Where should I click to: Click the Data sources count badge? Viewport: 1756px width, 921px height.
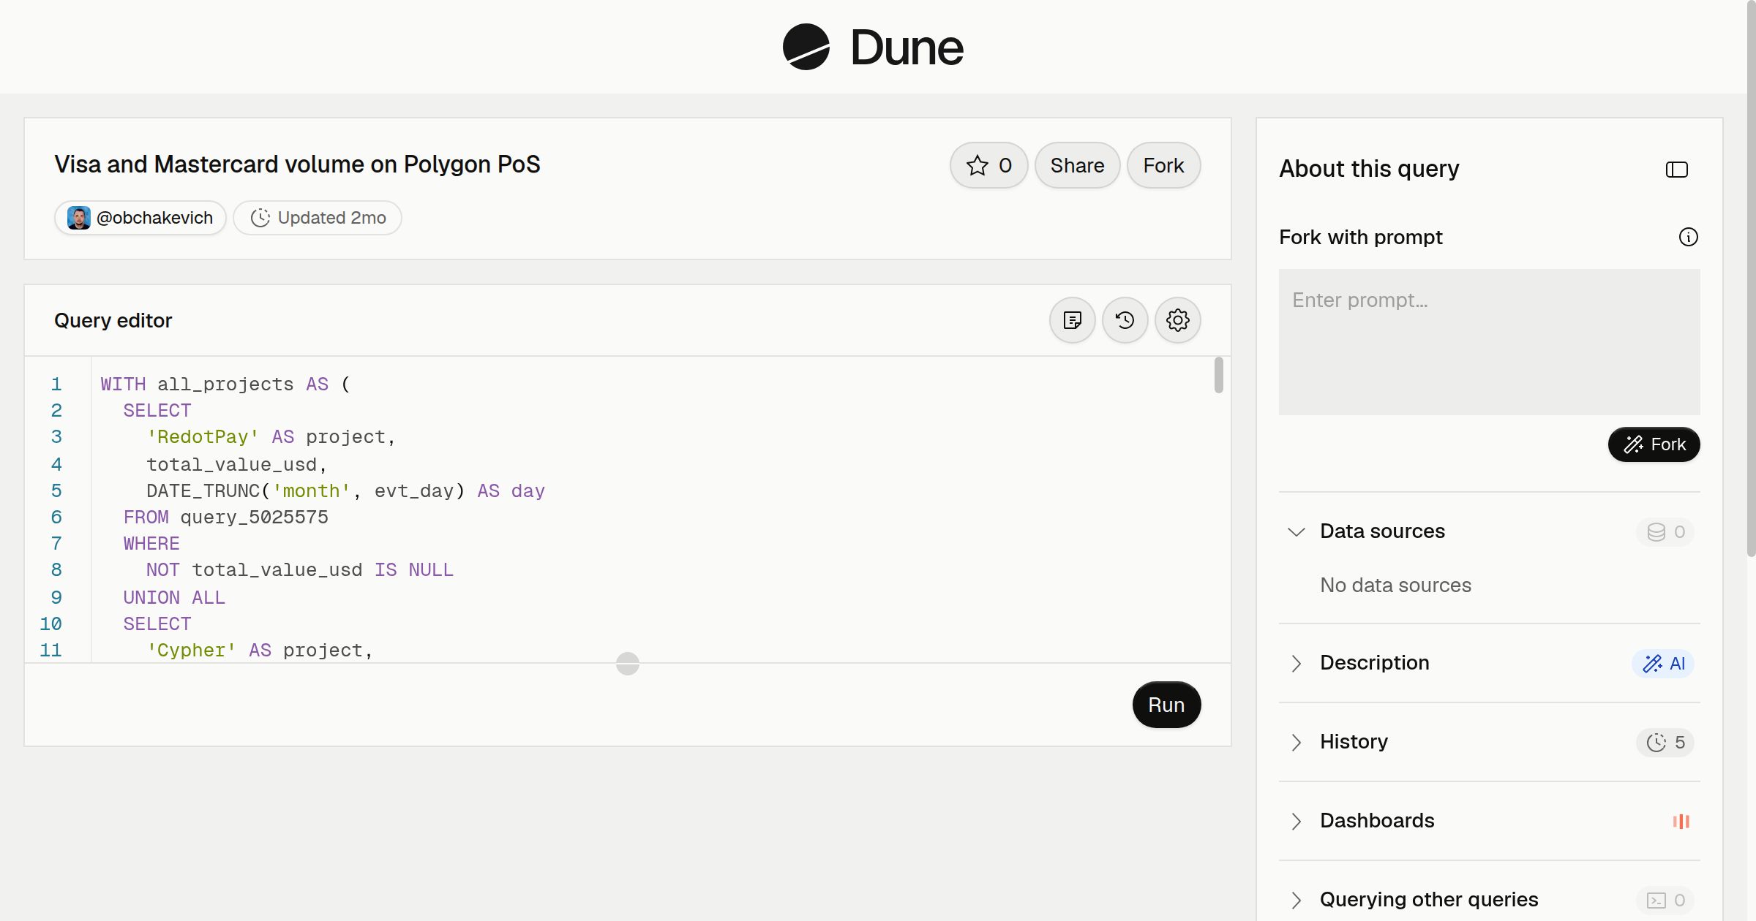point(1665,531)
